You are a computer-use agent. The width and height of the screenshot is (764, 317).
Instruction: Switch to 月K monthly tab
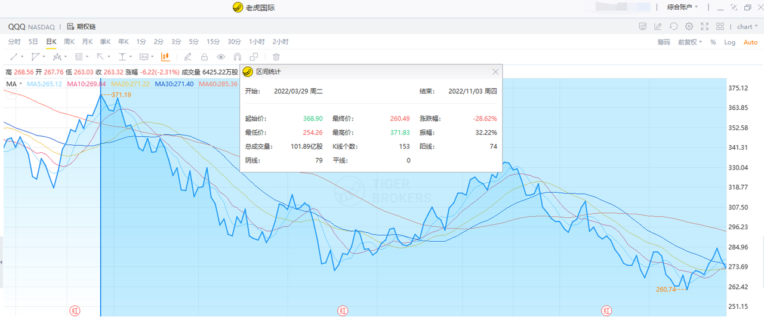tap(87, 42)
